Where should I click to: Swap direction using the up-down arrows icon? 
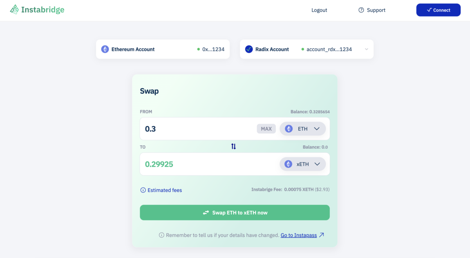click(233, 146)
